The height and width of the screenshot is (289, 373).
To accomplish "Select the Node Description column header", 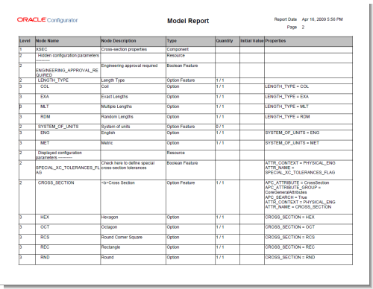I will (119, 41).
